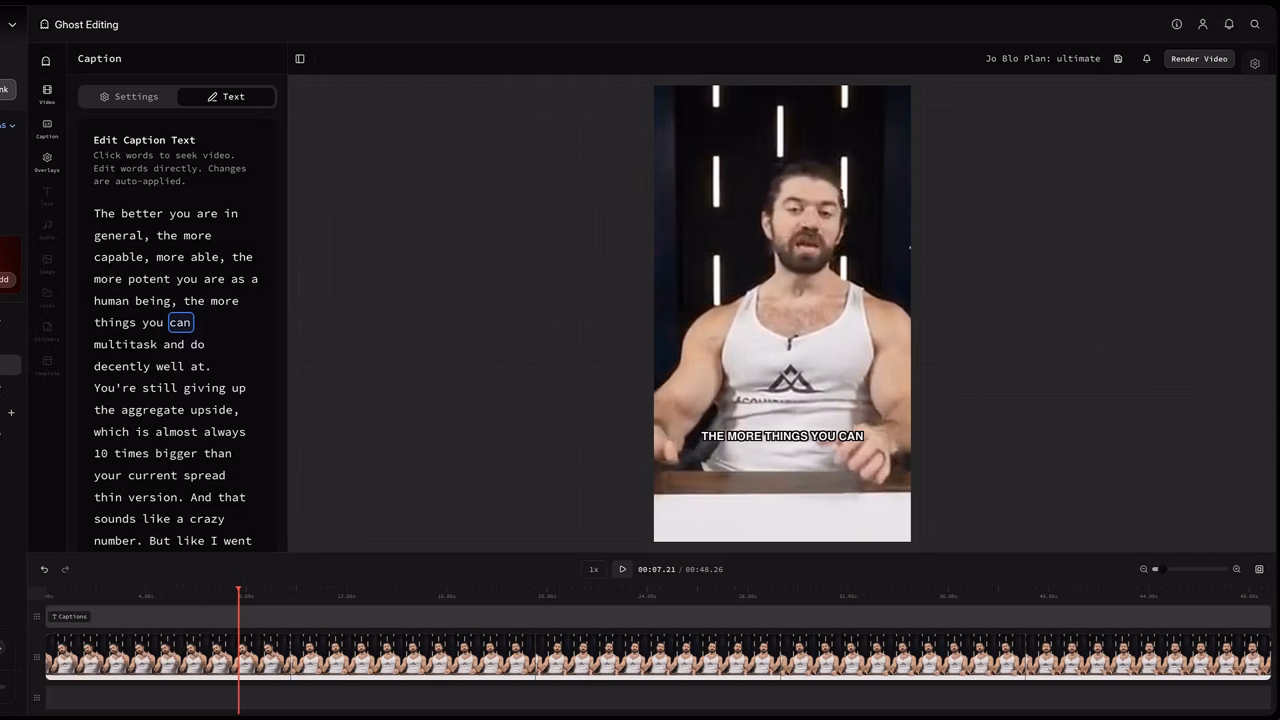Screen dimensions: 1280x720
Task: Toggle the left panel visibility
Action: coord(300,59)
